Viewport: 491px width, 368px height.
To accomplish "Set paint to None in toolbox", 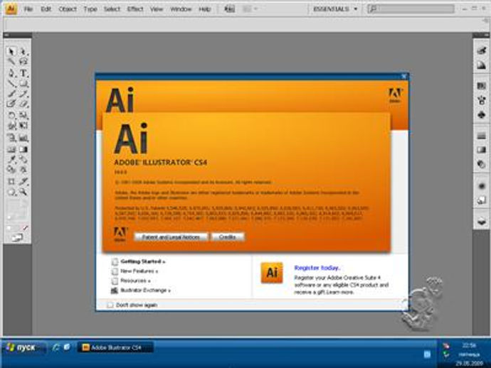I will pos(25,228).
